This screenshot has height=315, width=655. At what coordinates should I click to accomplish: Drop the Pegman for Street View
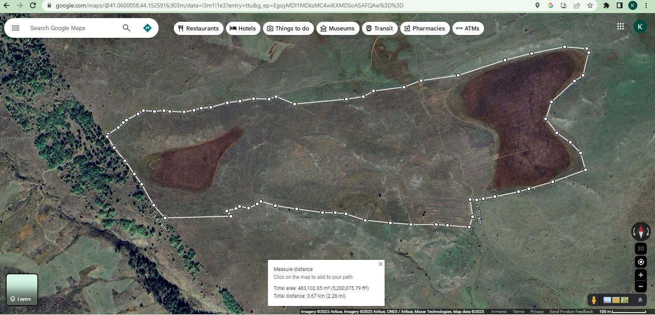coord(593,300)
